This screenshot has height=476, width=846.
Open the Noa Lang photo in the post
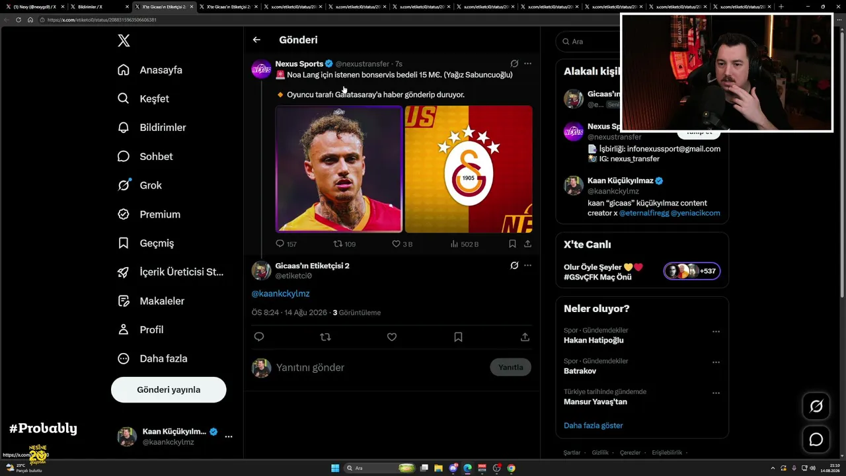[x=339, y=169]
